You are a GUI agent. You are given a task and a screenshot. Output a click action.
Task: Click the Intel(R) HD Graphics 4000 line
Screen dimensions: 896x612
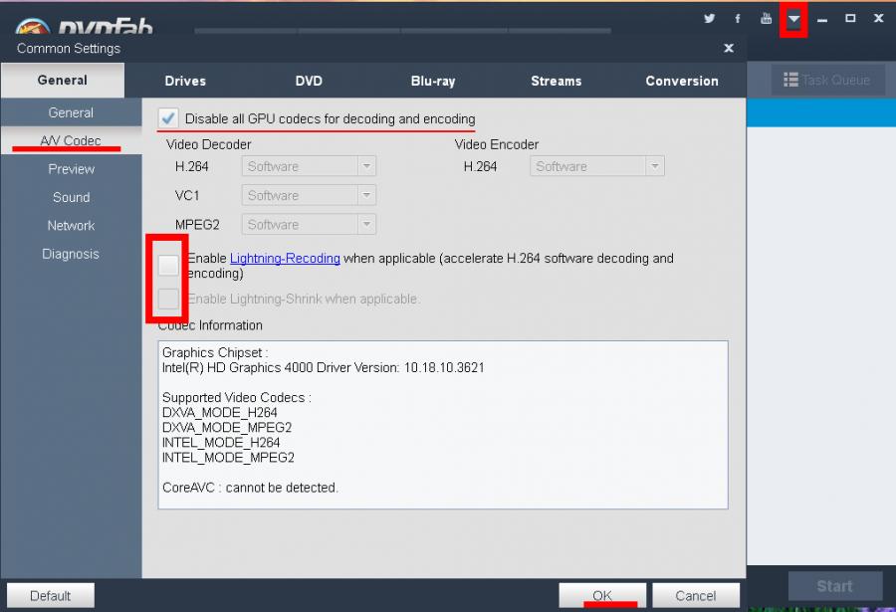pos(323,367)
